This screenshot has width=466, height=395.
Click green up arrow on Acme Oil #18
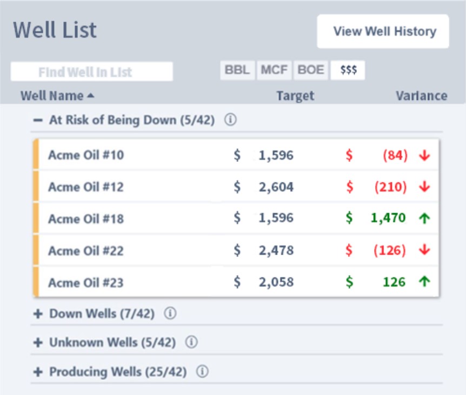tap(424, 219)
